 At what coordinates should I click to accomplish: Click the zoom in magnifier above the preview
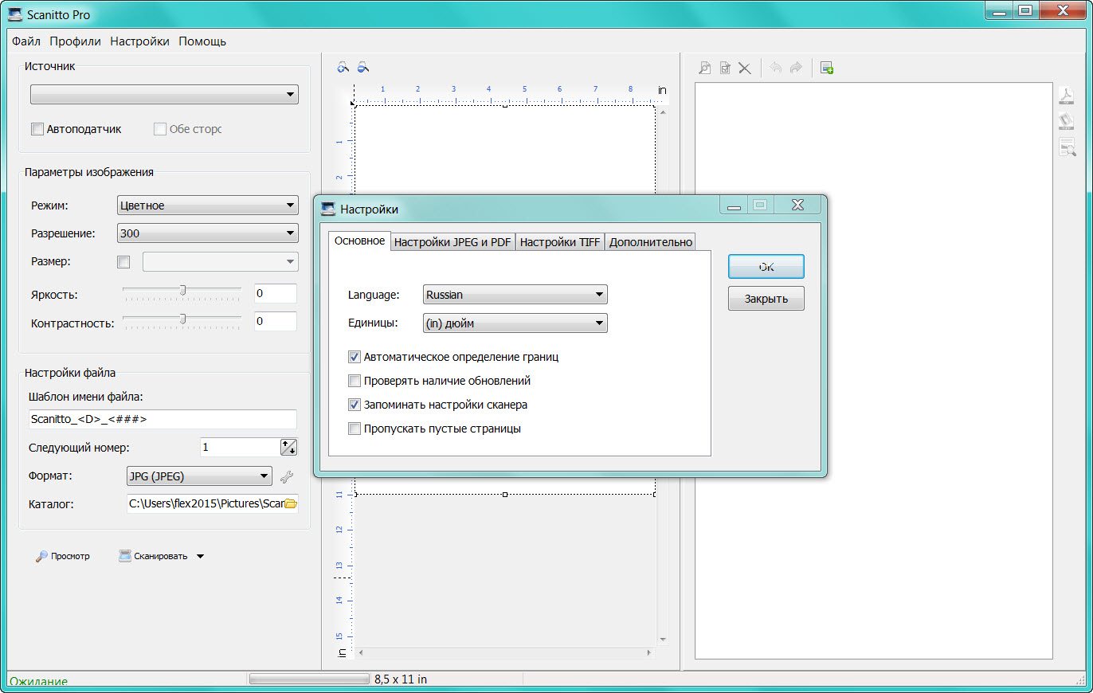pos(343,68)
